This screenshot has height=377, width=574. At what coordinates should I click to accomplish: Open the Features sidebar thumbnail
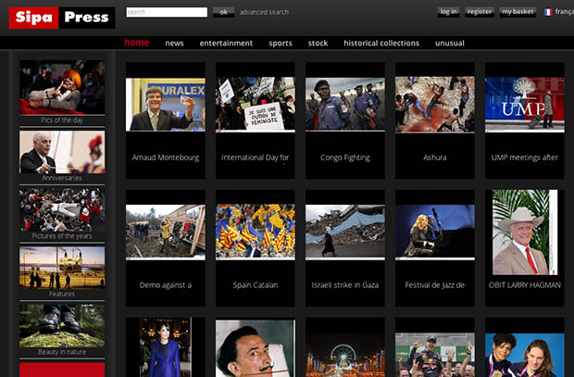click(x=62, y=268)
